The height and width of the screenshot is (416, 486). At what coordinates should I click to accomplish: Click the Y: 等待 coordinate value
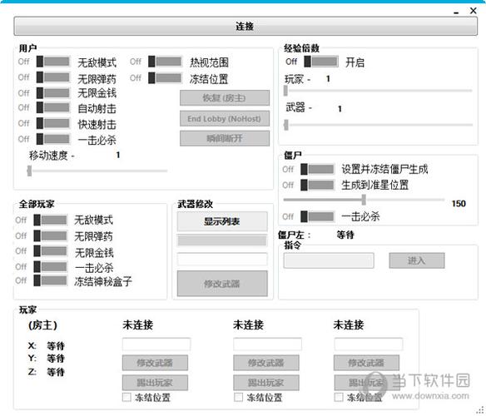point(56,359)
